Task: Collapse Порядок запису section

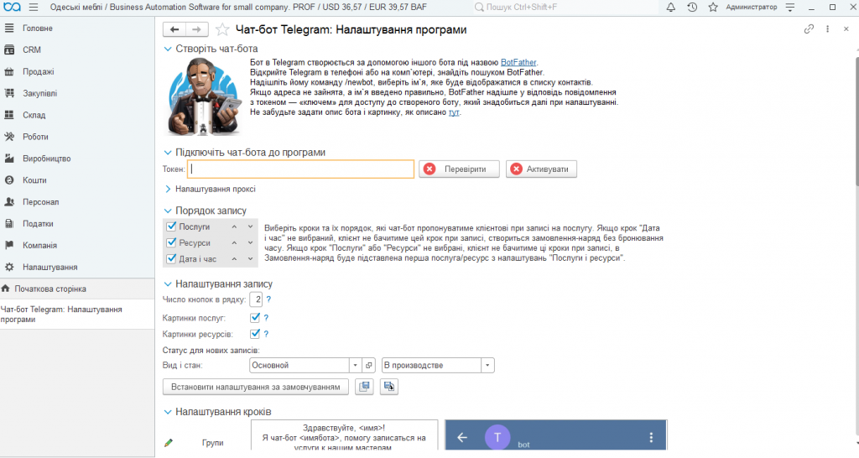Action: tap(168, 211)
